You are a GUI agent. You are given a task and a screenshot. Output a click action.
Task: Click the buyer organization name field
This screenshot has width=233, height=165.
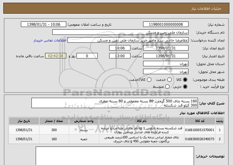pyautogui.click(x=120, y=32)
